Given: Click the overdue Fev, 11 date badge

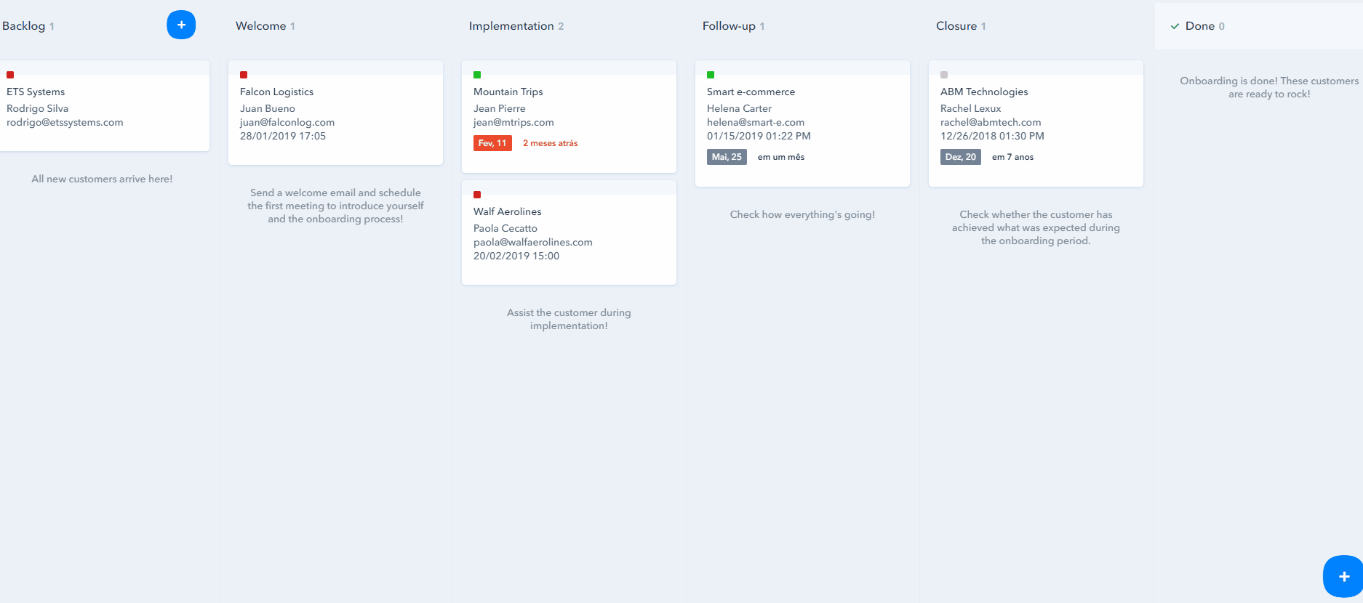Looking at the screenshot, I should tap(492, 143).
